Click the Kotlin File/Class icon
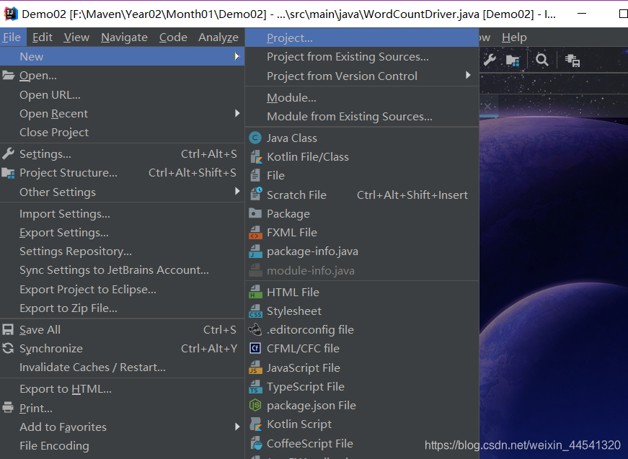Image resolution: width=628 pixels, height=459 pixels. pyautogui.click(x=255, y=157)
